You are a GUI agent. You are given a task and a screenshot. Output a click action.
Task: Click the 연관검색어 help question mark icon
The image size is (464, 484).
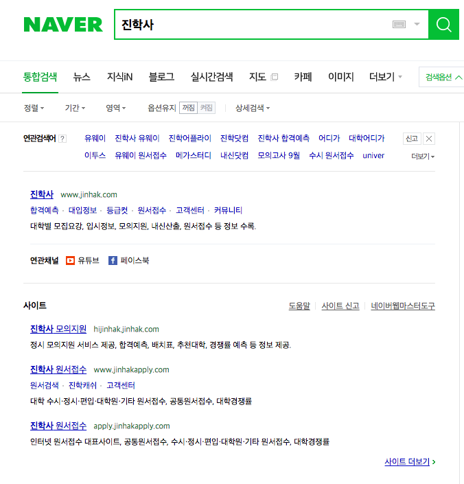tap(62, 139)
